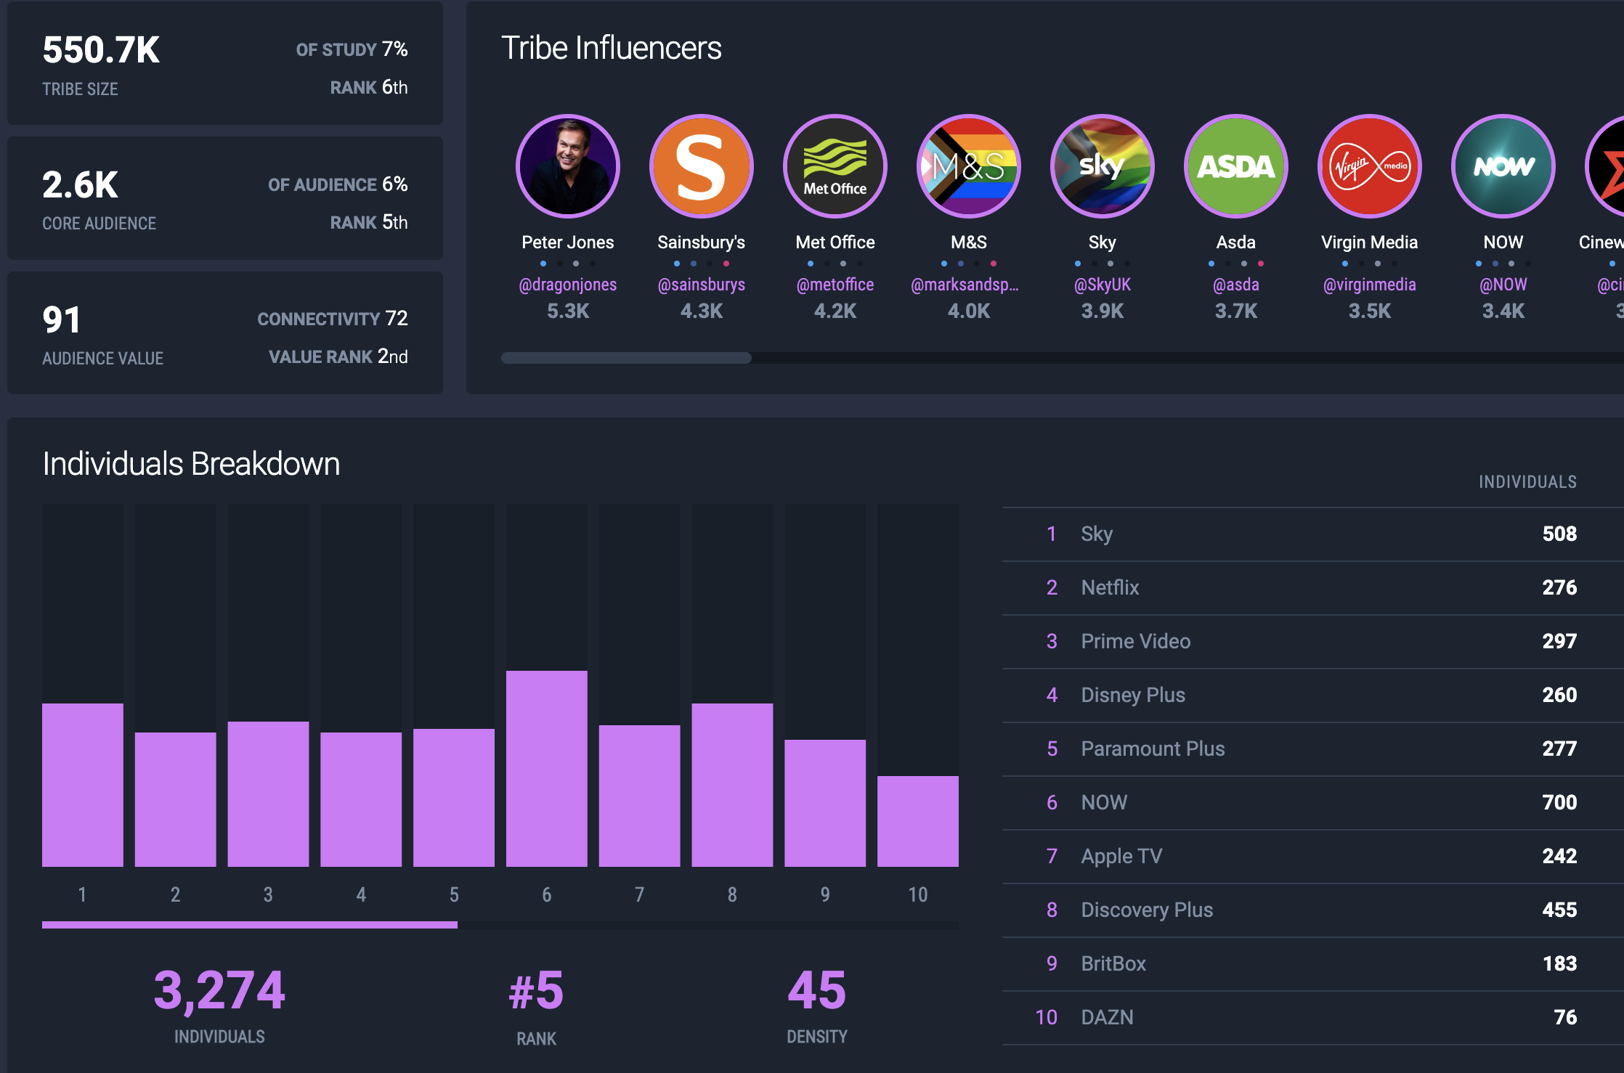Select the Disney Plus row
Image resolution: width=1624 pixels, height=1073 pixels.
pos(1312,695)
